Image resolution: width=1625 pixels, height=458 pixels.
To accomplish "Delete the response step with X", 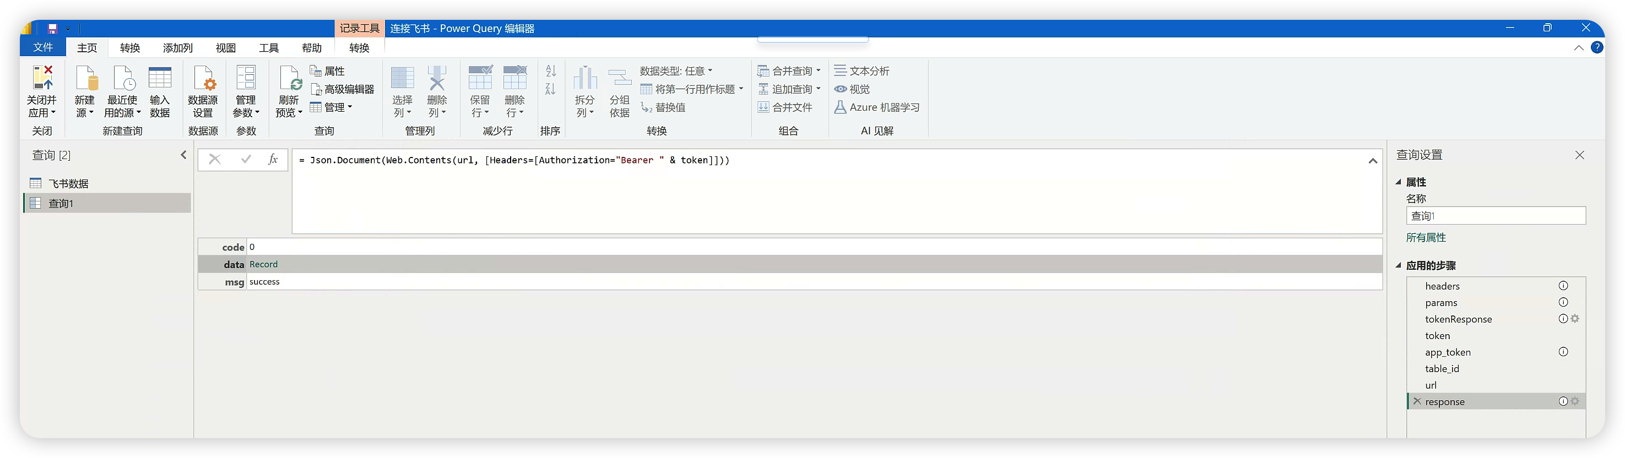I will coord(1417,401).
